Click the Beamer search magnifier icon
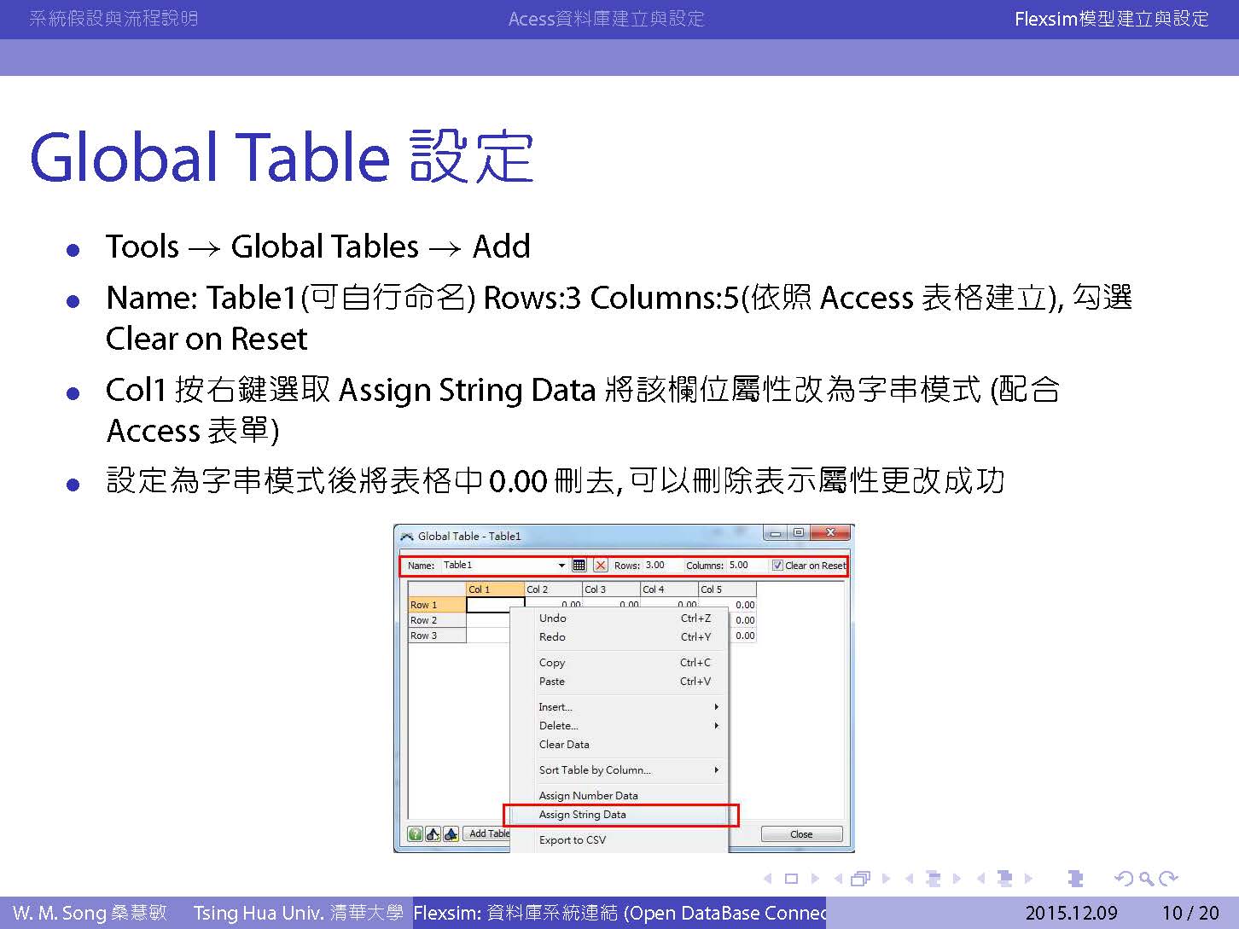Image resolution: width=1239 pixels, height=929 pixels. tap(1146, 879)
